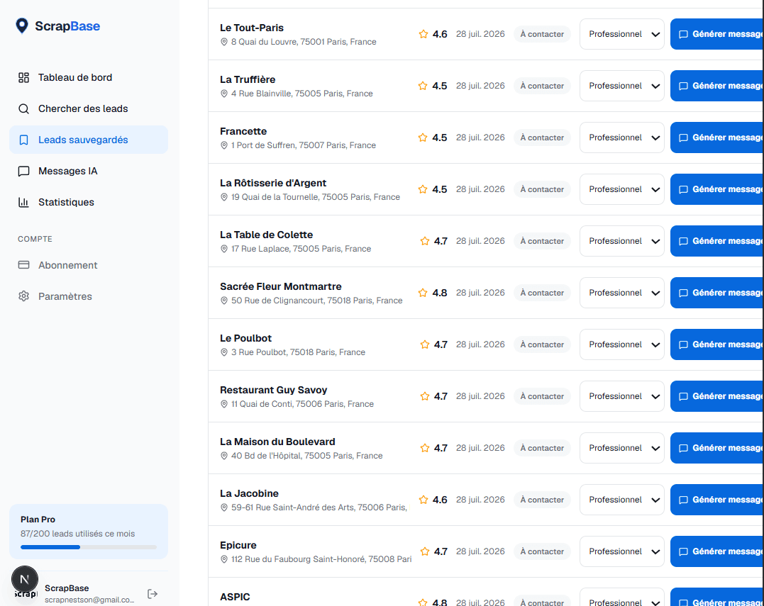The image size is (764, 606).
Task: Click the star icon for Francette
Action: [423, 138]
